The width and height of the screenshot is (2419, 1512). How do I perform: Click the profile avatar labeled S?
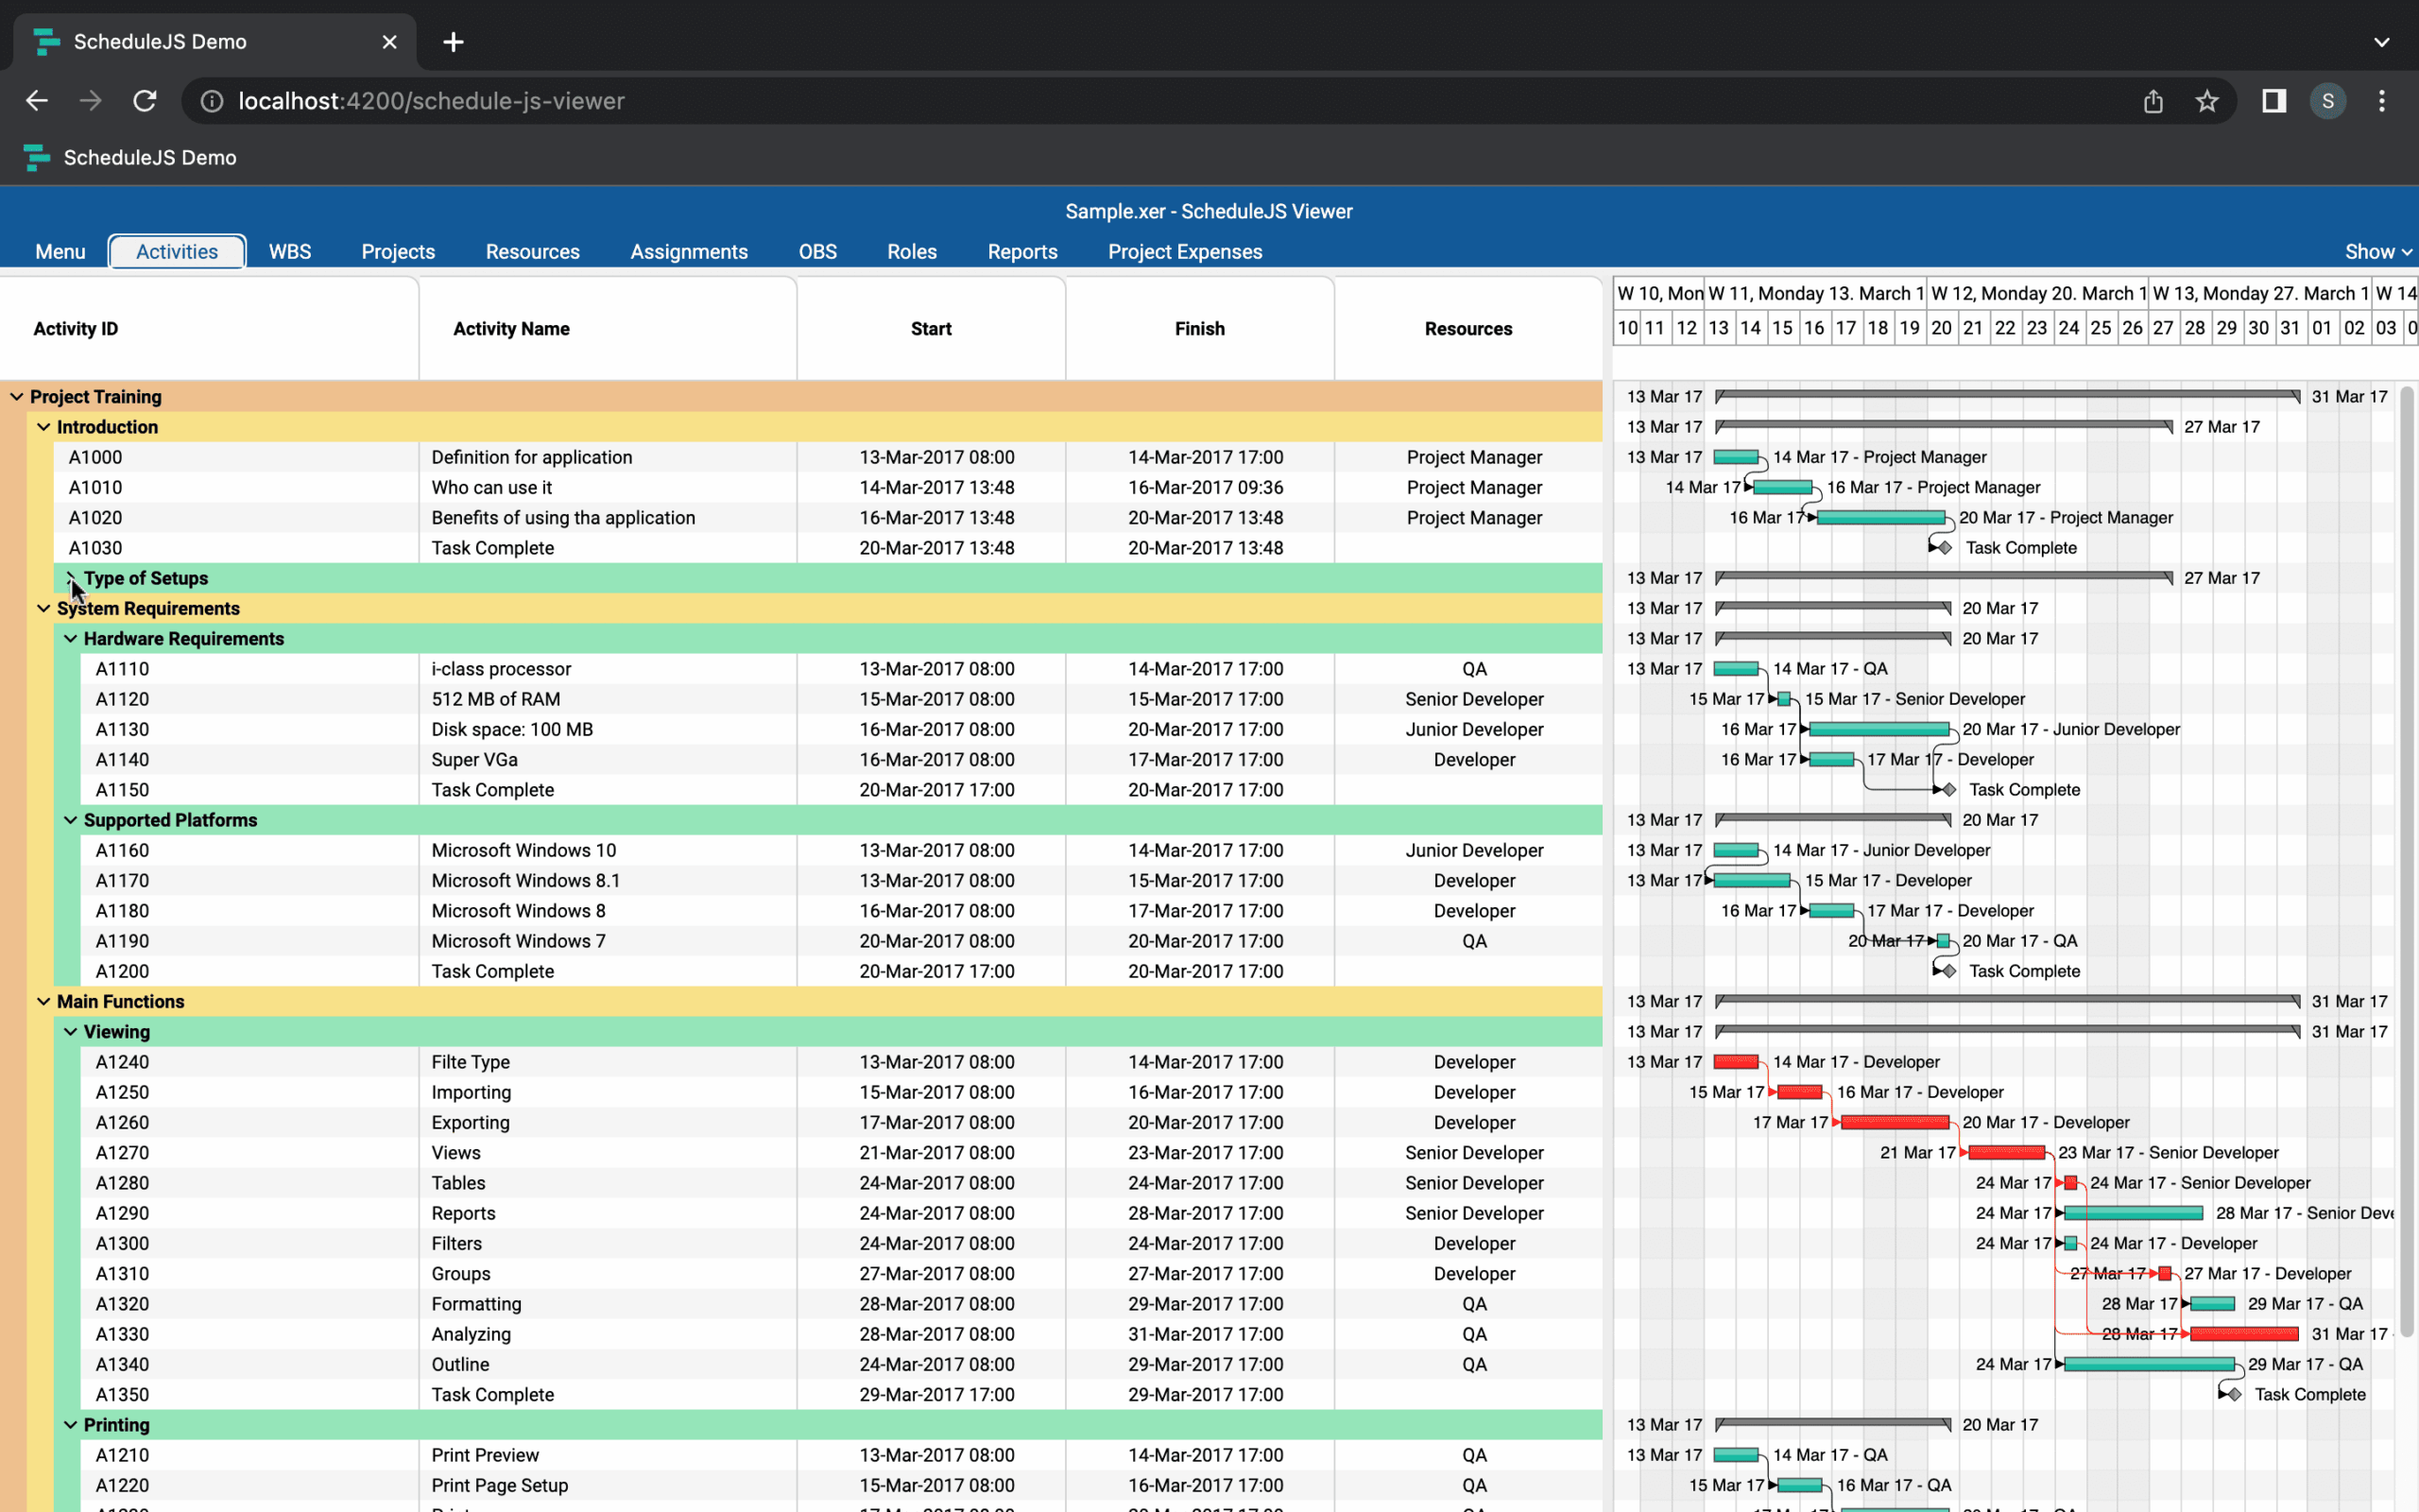2329,100
